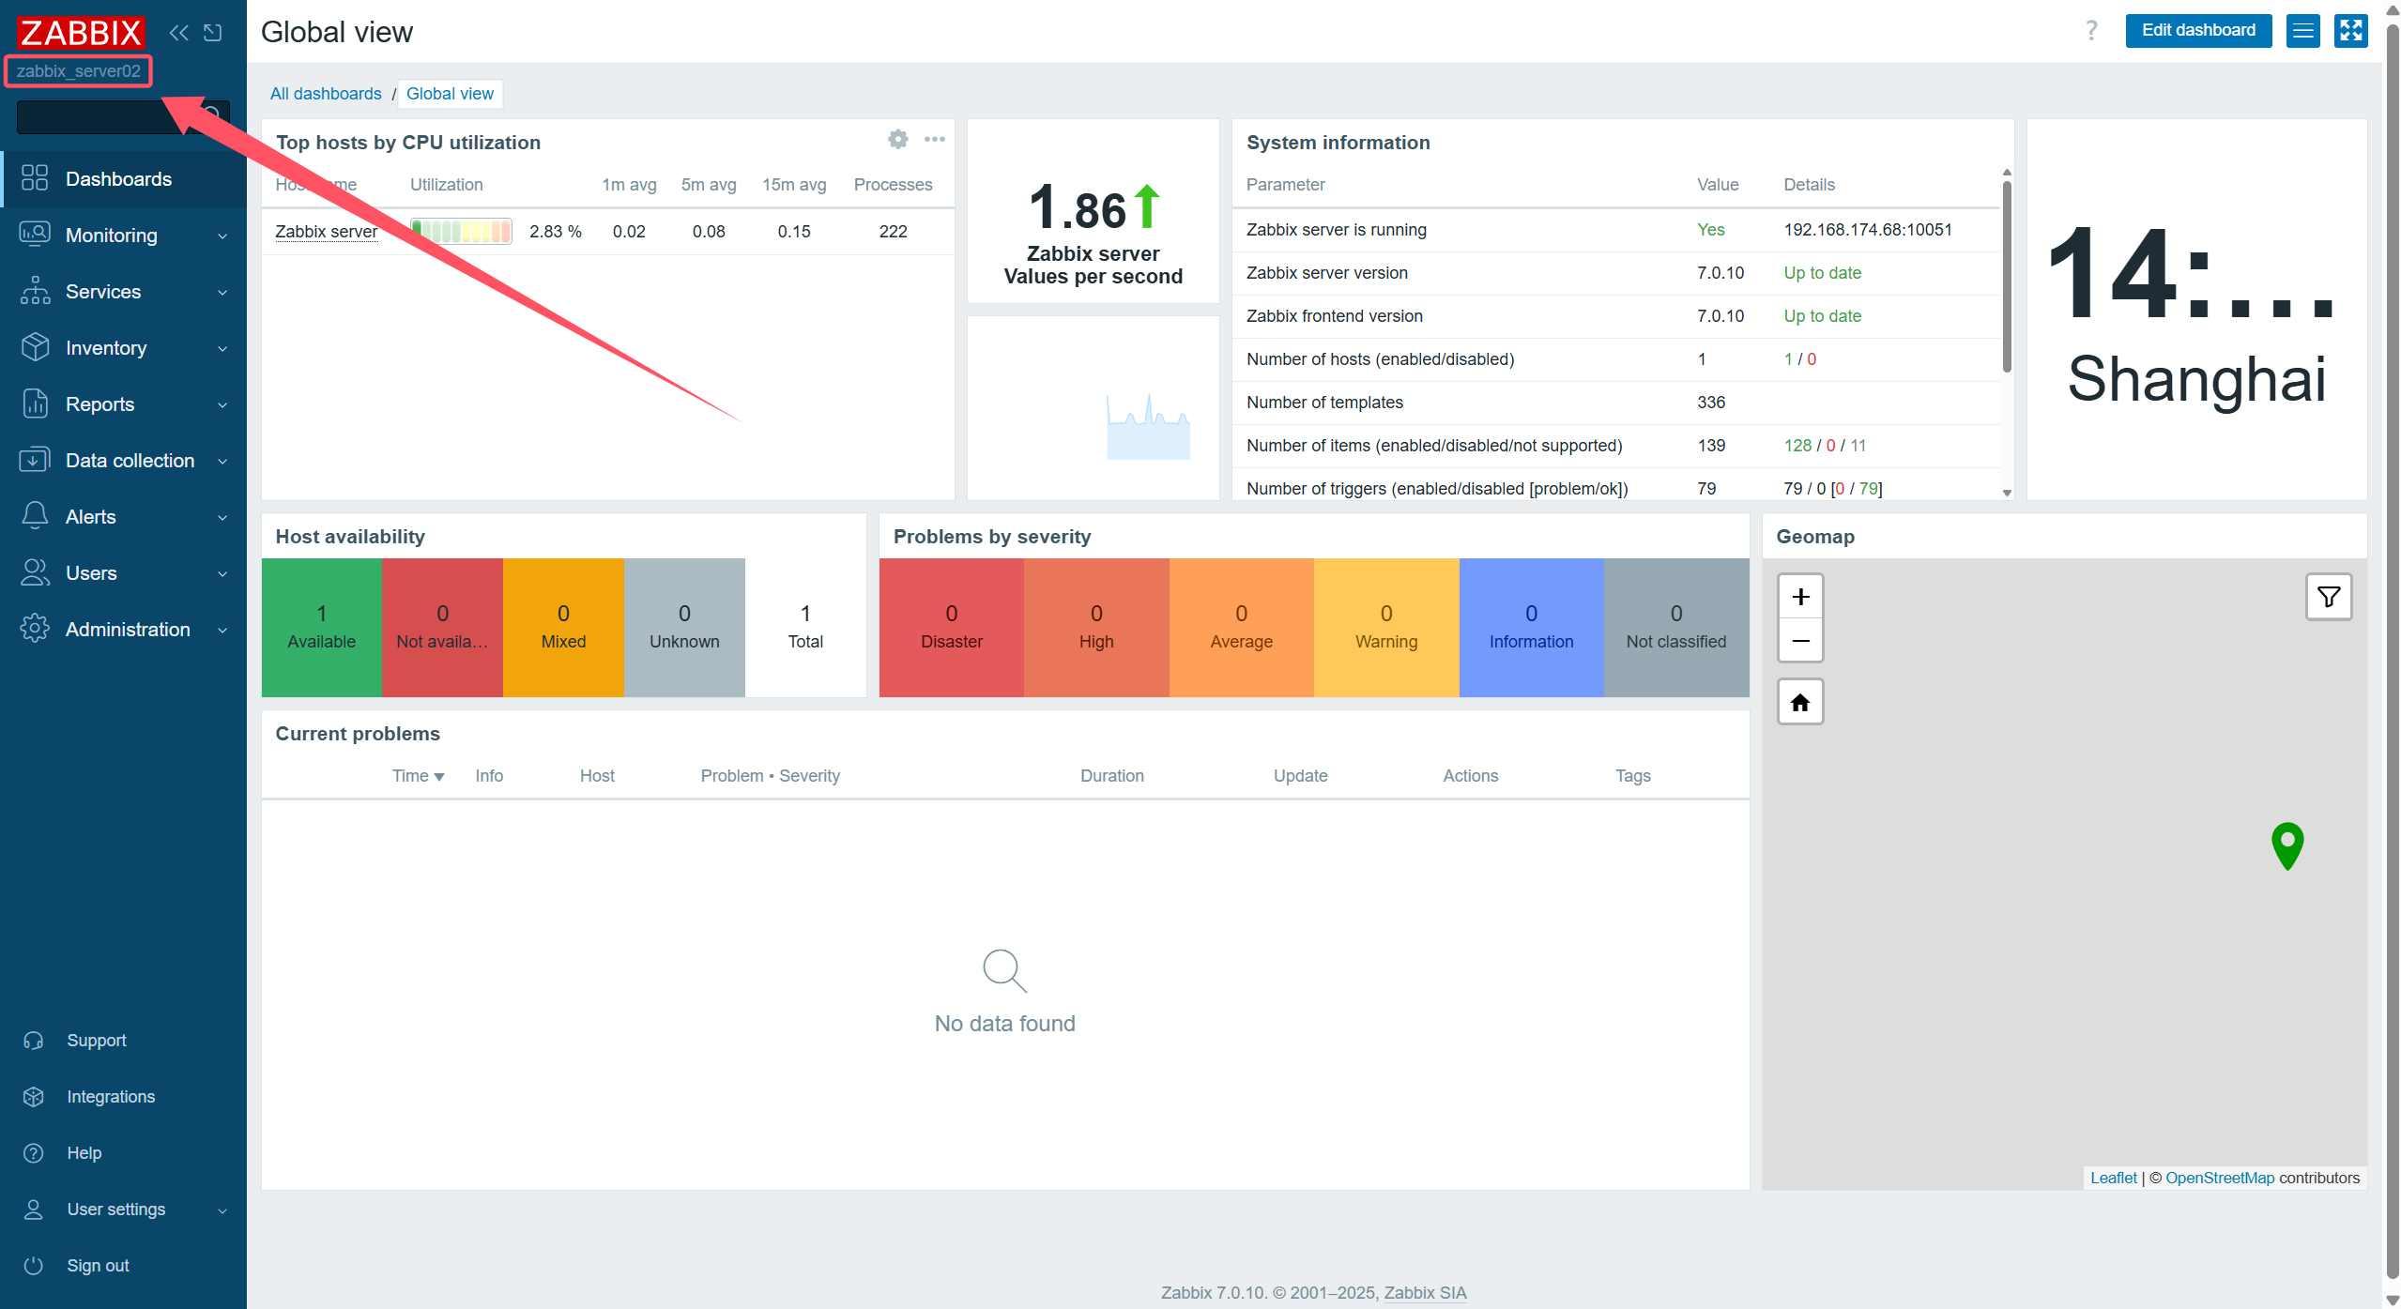Image resolution: width=2401 pixels, height=1309 pixels.
Task: Zoom in on the Geomap
Action: (1800, 597)
